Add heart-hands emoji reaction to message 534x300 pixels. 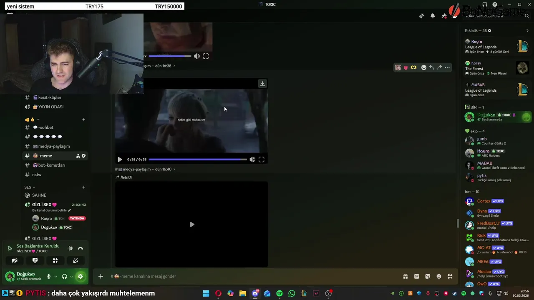coord(413,67)
